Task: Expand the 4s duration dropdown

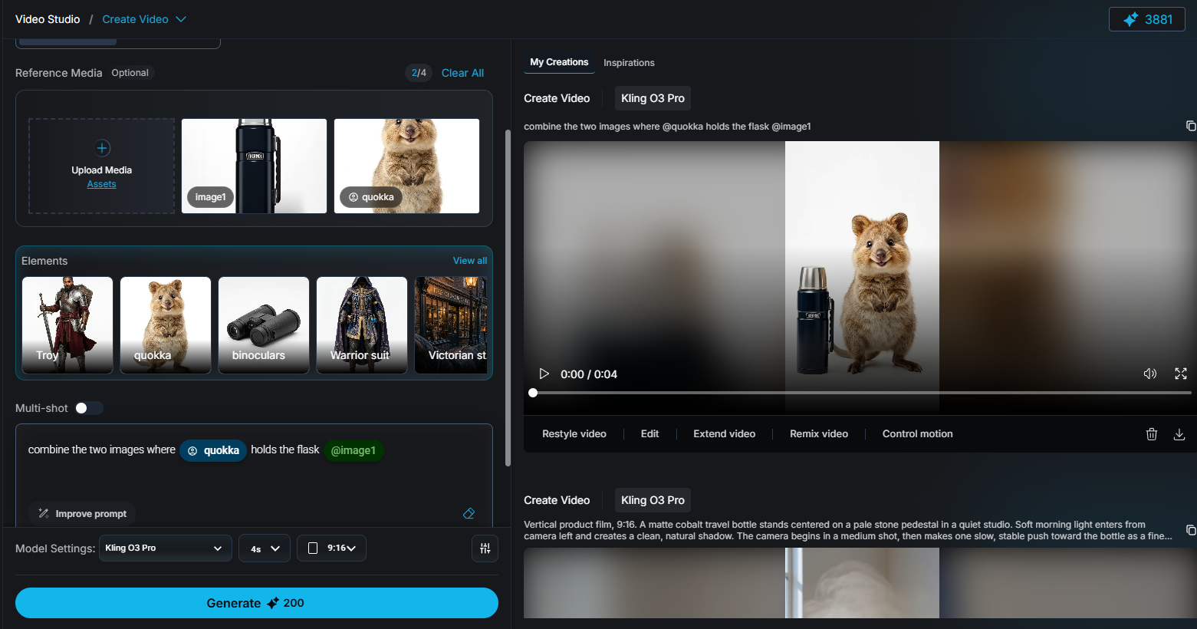Action: coord(265,548)
